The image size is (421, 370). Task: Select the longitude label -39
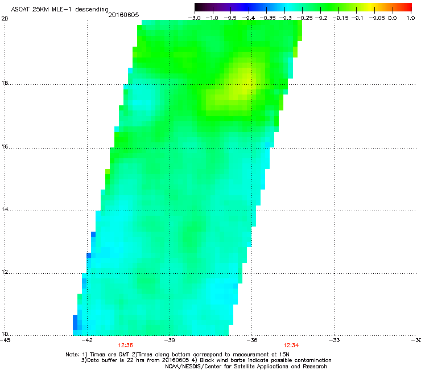click(x=170, y=340)
